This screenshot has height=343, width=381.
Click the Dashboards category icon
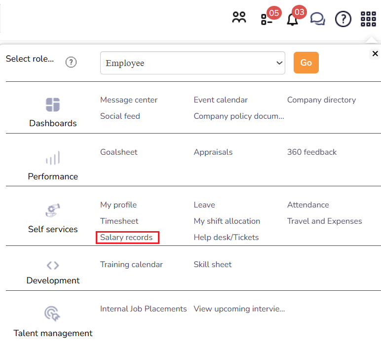53,104
